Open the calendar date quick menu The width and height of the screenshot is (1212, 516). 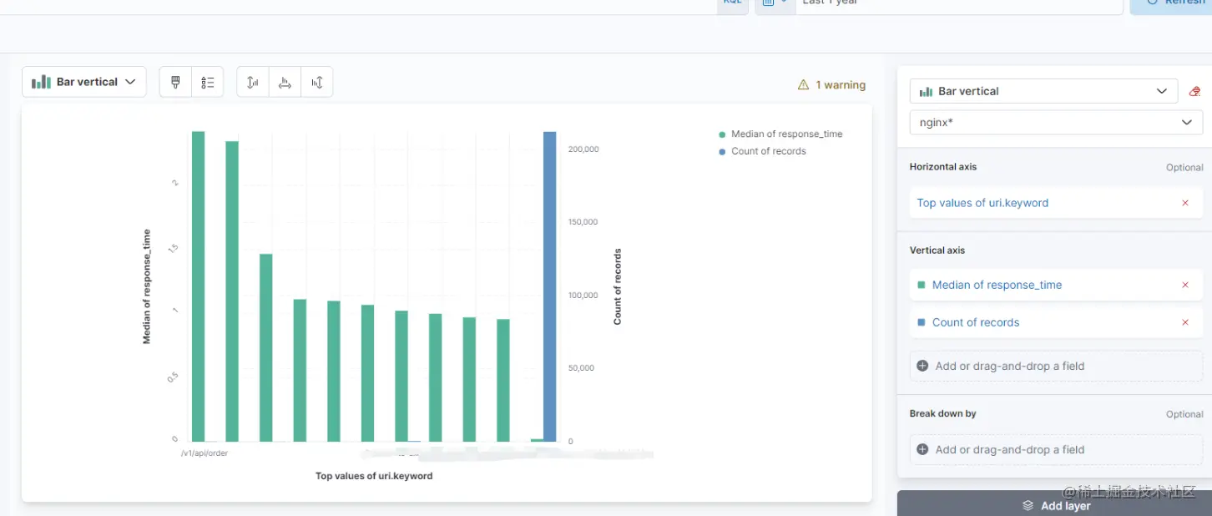(x=775, y=3)
